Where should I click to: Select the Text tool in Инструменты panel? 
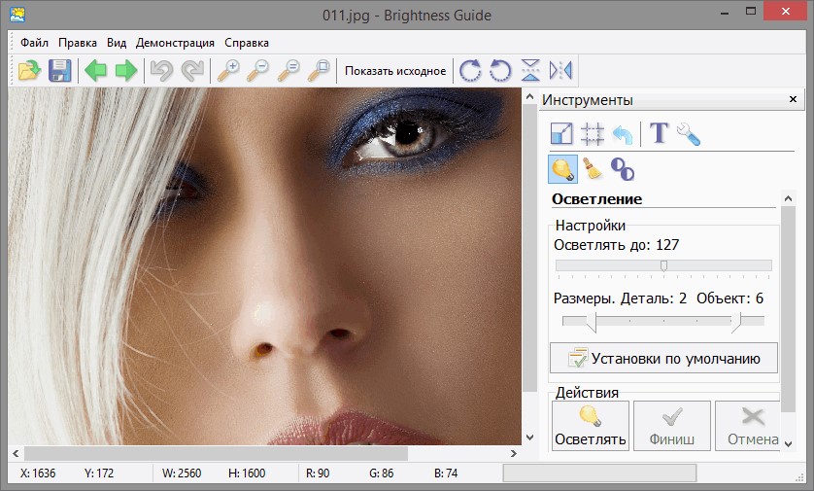(659, 133)
